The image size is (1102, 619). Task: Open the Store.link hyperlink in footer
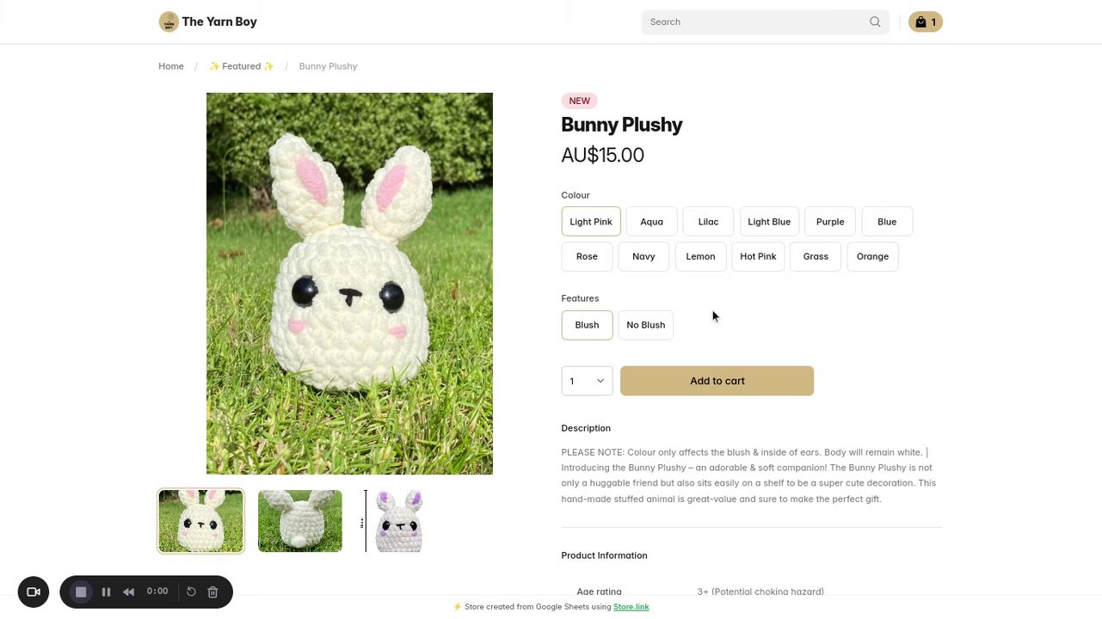point(631,607)
